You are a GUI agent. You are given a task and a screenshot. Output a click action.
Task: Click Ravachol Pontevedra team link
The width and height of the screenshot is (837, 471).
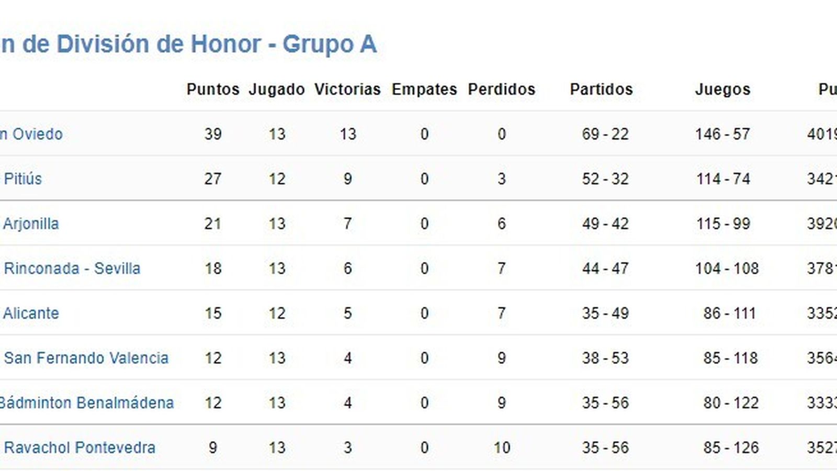[x=80, y=448]
